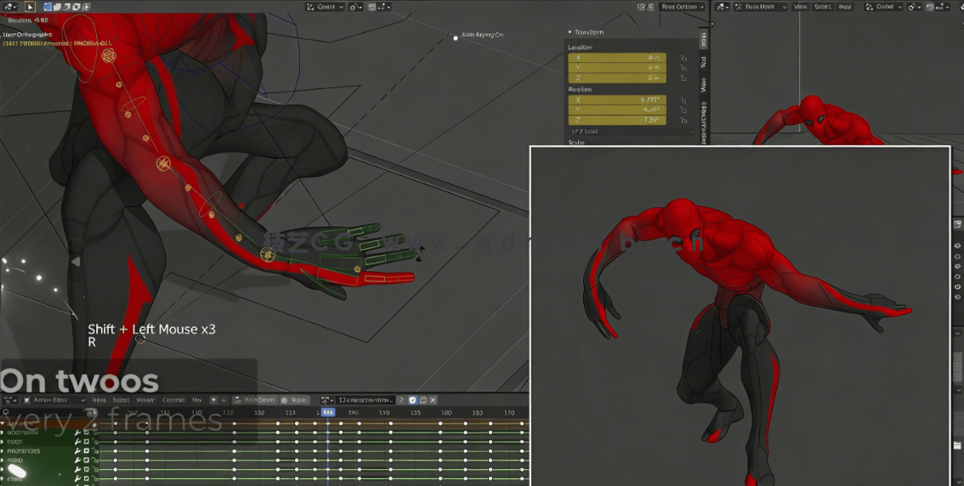Collapse the Transform panel triangle
The height and width of the screenshot is (486, 964).
tap(570, 32)
